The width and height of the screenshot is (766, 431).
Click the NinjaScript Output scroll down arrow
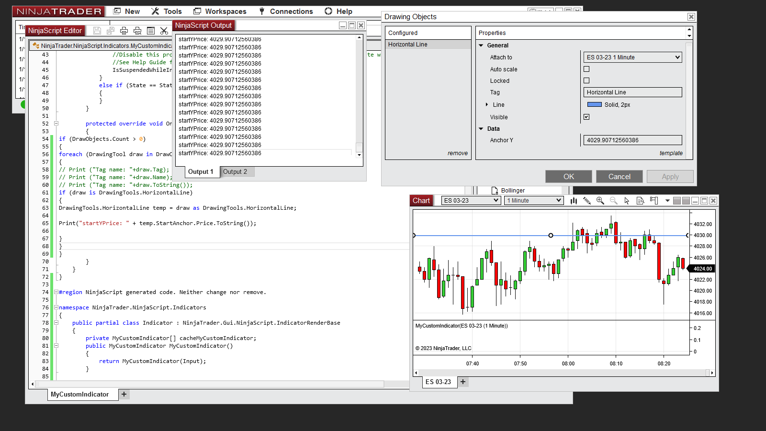pyautogui.click(x=359, y=155)
